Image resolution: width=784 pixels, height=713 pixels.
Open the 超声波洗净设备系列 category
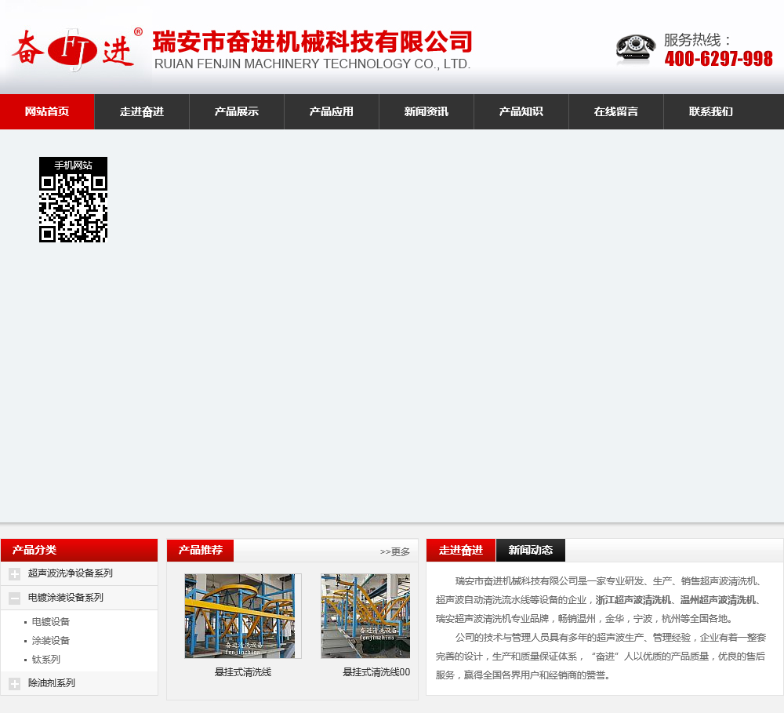[71, 573]
